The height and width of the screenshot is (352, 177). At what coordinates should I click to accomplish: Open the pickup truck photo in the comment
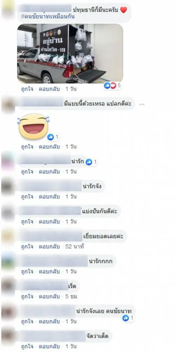point(70,54)
